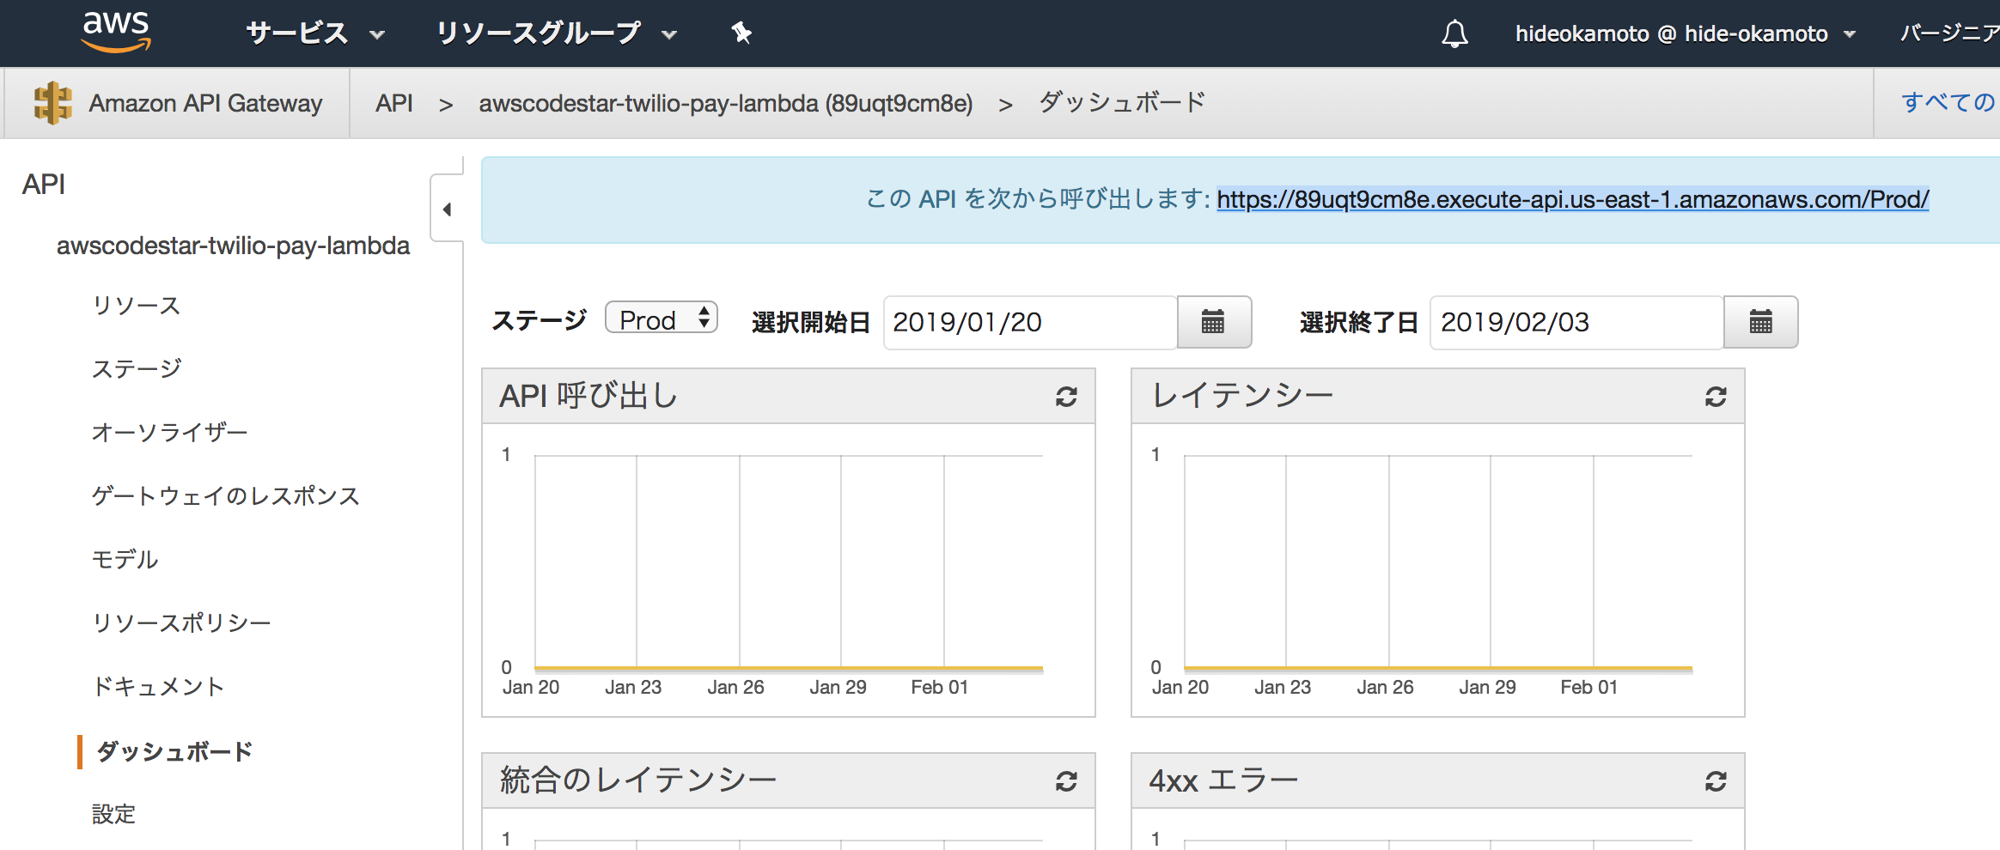Click API breadcrumb link
The width and height of the screenshot is (2000, 850).
pyautogui.click(x=394, y=103)
